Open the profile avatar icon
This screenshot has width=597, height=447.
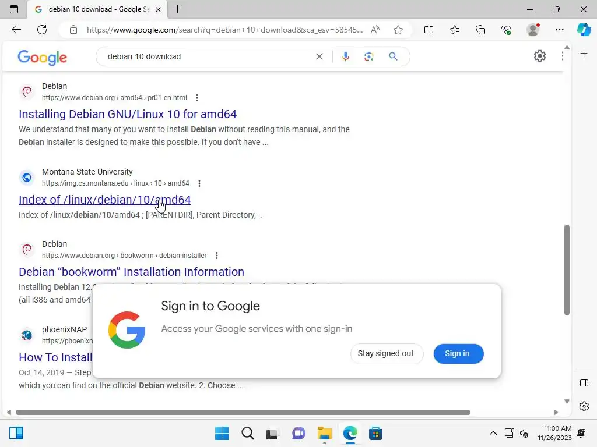point(533,30)
